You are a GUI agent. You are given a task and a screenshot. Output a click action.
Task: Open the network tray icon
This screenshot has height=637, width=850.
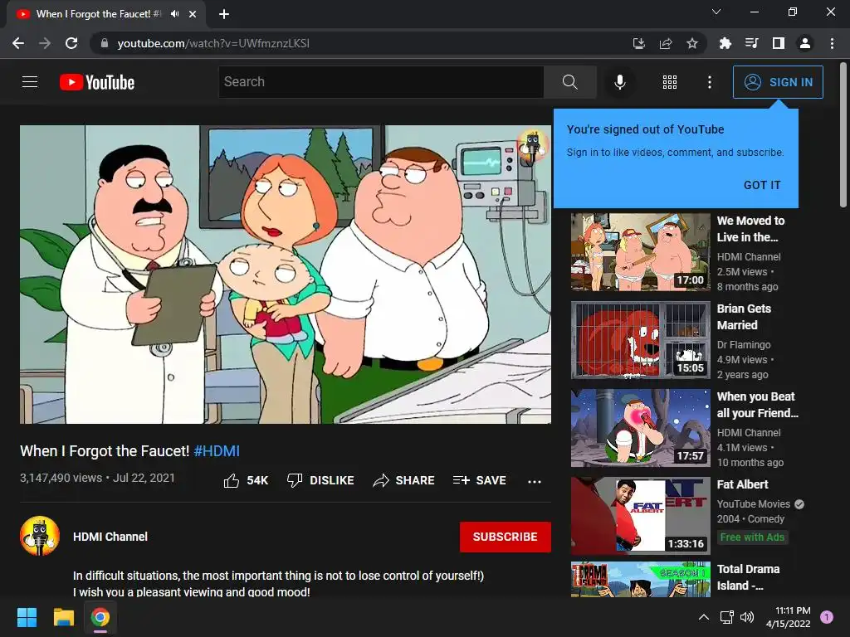[x=726, y=617]
